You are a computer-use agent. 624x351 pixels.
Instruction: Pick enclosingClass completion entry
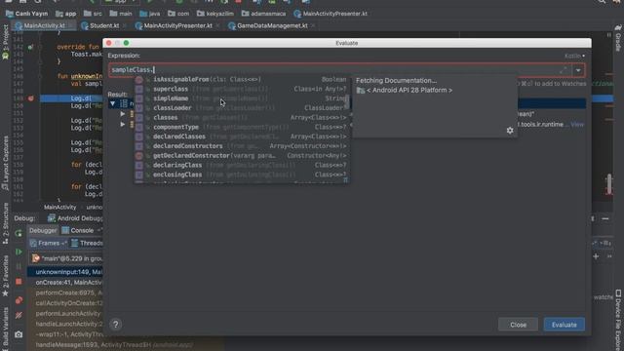(241, 175)
